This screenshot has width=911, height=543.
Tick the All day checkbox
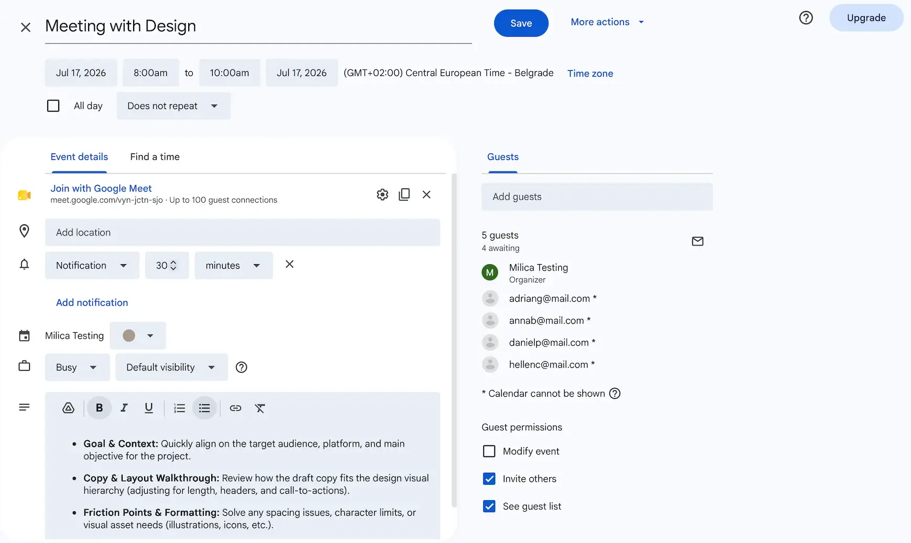tap(53, 106)
